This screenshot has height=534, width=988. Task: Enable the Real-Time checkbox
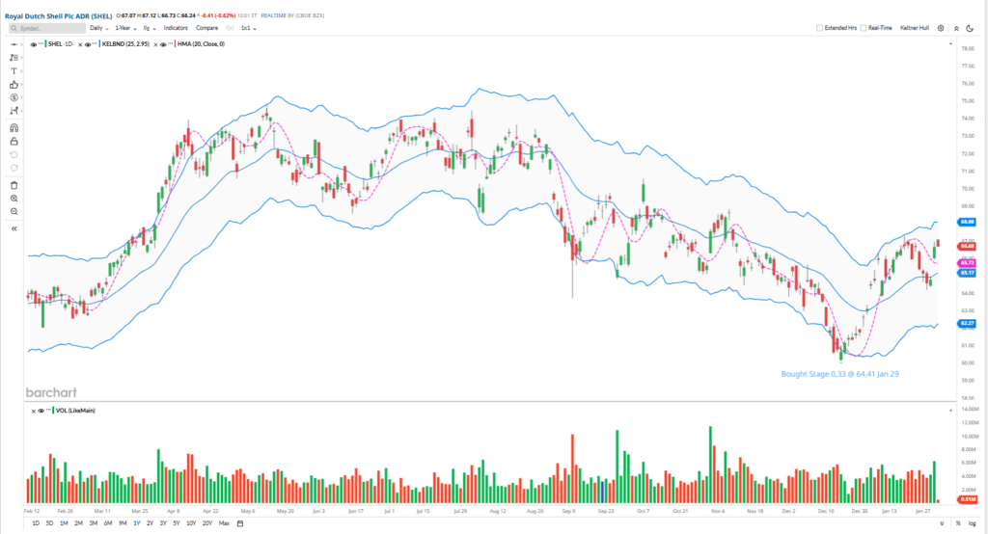864,29
